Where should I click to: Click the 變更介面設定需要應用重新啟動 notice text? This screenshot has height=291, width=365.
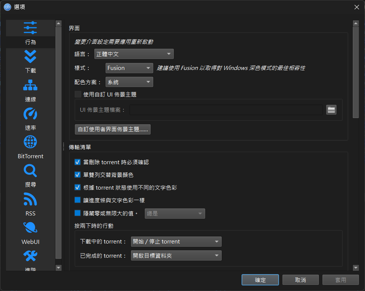click(114, 42)
